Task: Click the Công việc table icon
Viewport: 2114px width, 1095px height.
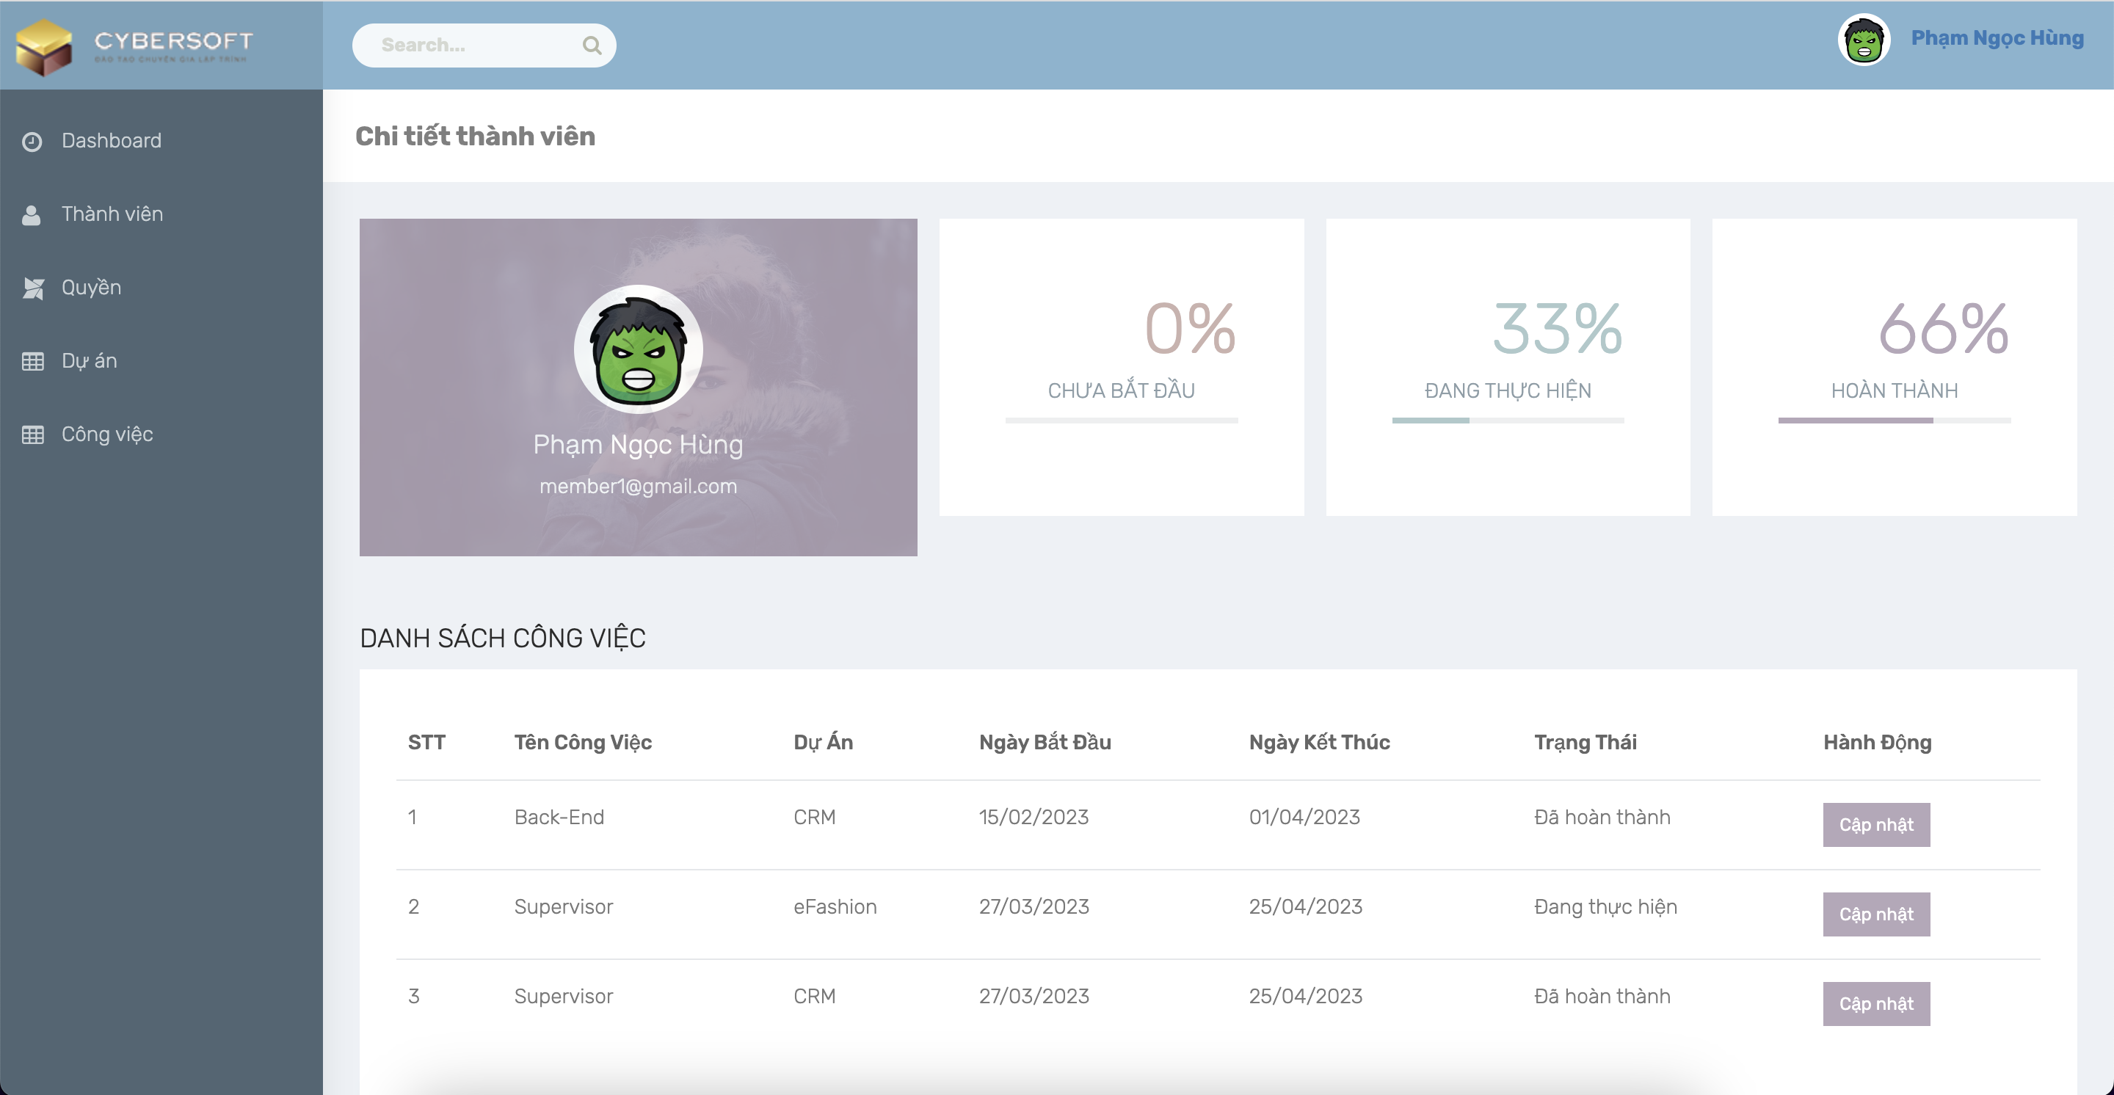Action: pos(33,434)
